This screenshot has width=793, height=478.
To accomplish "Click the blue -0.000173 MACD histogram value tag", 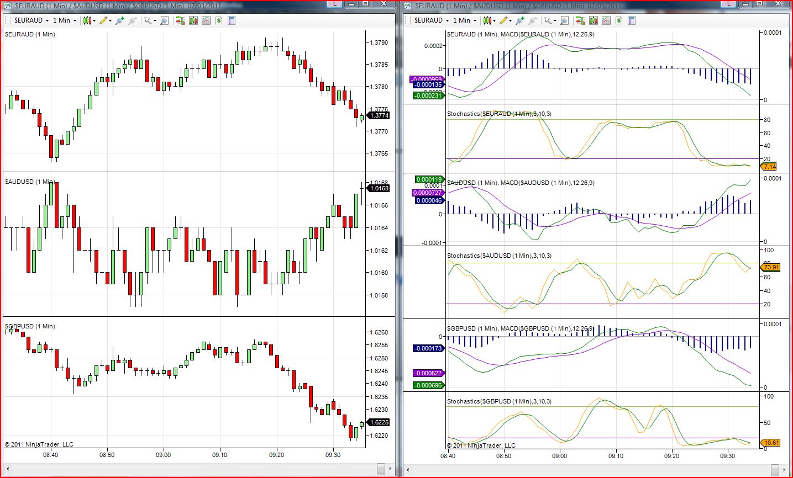I will click(x=428, y=348).
